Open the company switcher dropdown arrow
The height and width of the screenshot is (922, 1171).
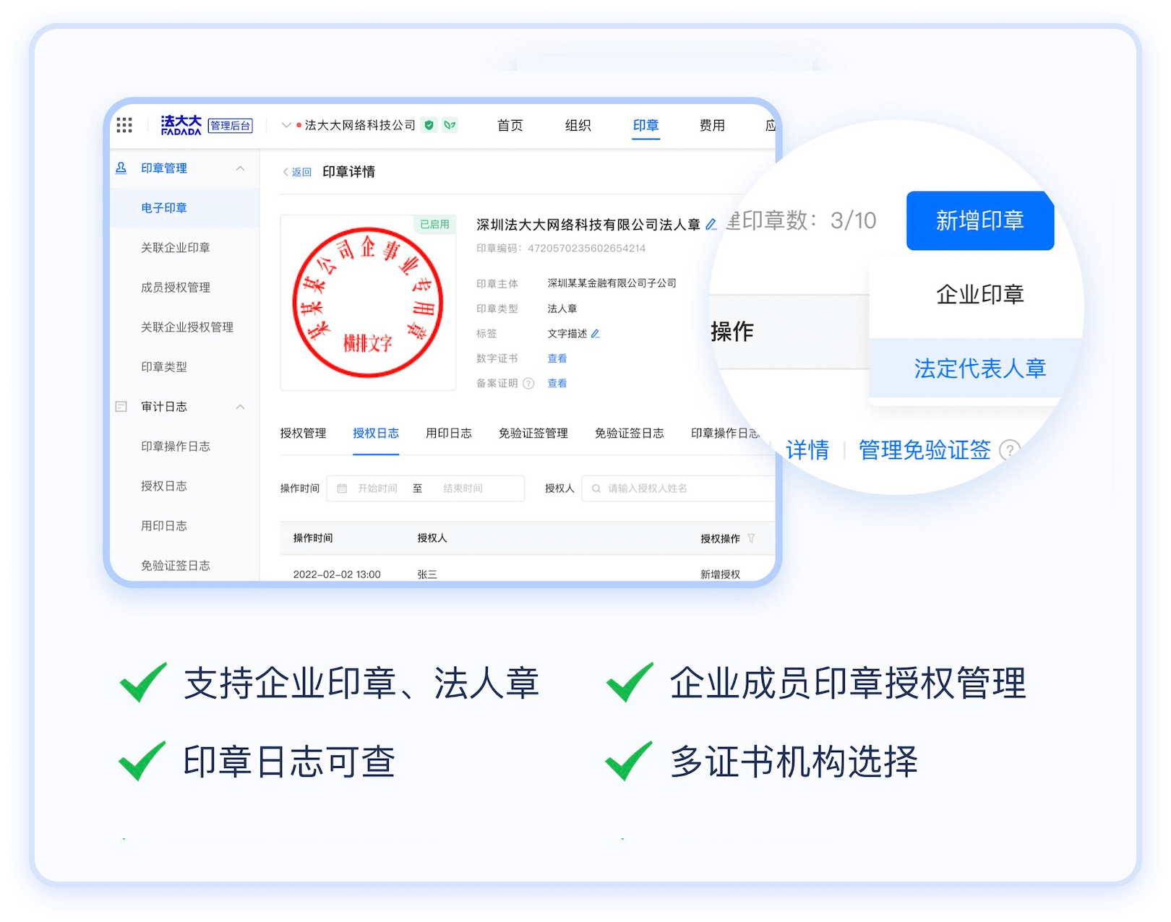pos(286,125)
